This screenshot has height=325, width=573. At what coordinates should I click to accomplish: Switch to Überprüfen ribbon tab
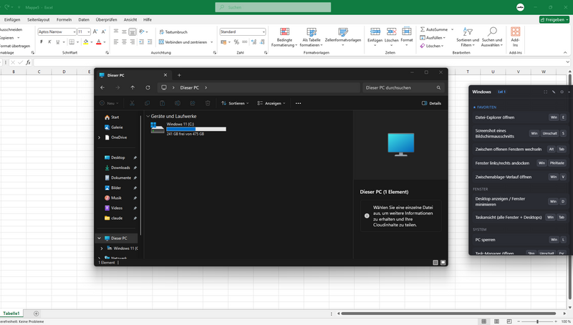(106, 20)
